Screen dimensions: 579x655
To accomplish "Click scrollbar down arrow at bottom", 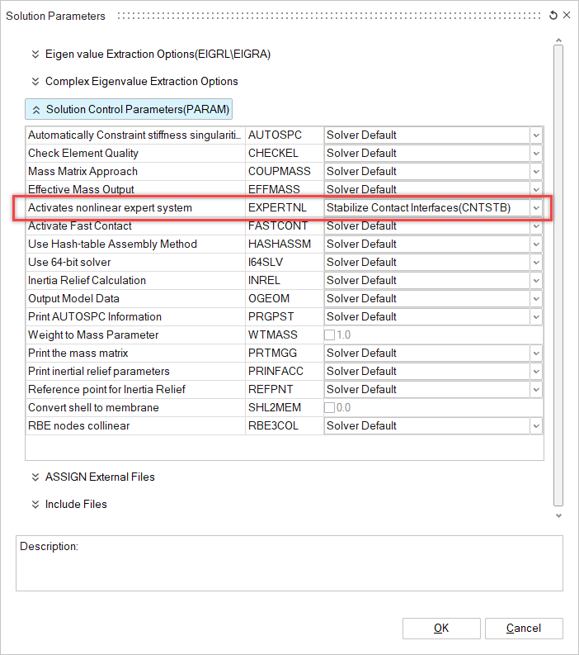I will (x=558, y=515).
